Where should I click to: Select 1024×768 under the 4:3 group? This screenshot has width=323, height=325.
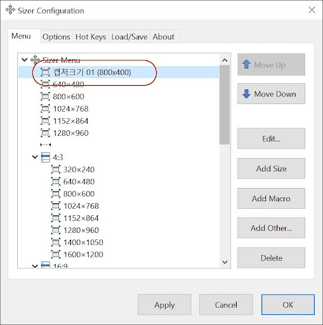click(x=81, y=206)
